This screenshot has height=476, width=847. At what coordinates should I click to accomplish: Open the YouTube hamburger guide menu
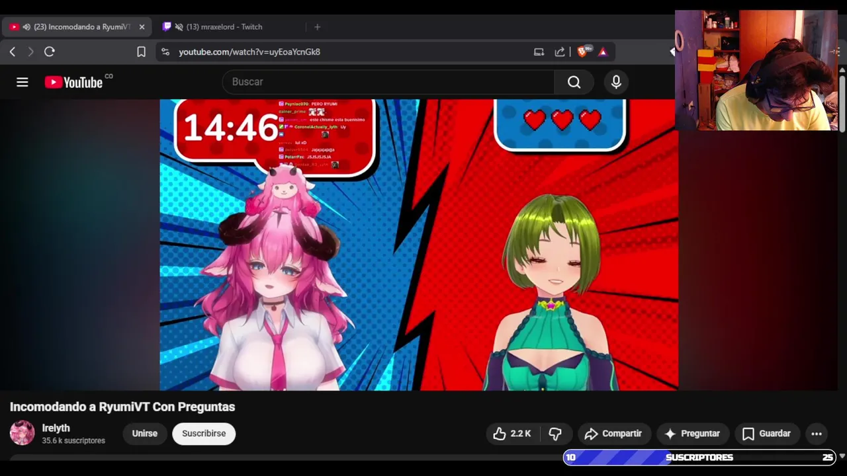[22, 82]
